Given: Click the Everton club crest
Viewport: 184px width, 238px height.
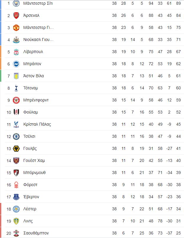Looking at the screenshot, I should coord(16,197).
